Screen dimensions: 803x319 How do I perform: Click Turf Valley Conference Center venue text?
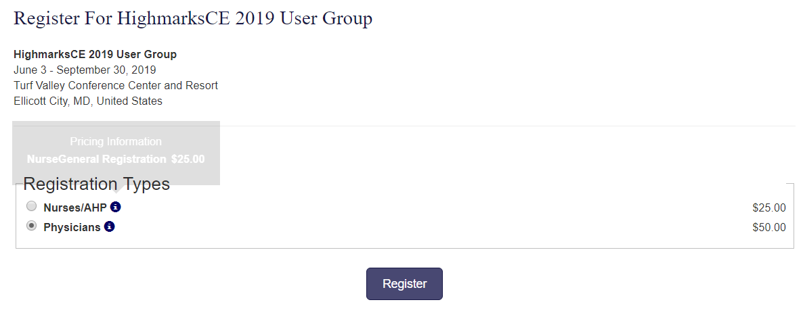115,86
